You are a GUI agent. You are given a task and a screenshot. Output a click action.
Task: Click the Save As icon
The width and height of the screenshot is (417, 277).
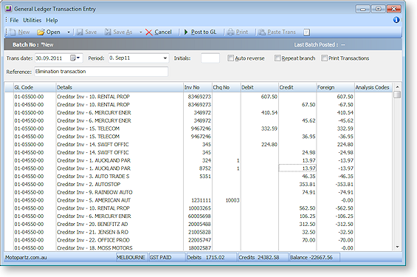click(x=108, y=33)
